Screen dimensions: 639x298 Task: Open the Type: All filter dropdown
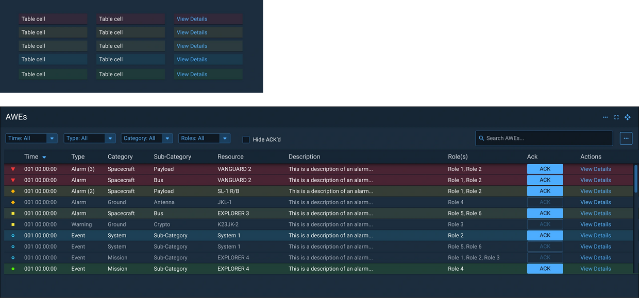110,138
